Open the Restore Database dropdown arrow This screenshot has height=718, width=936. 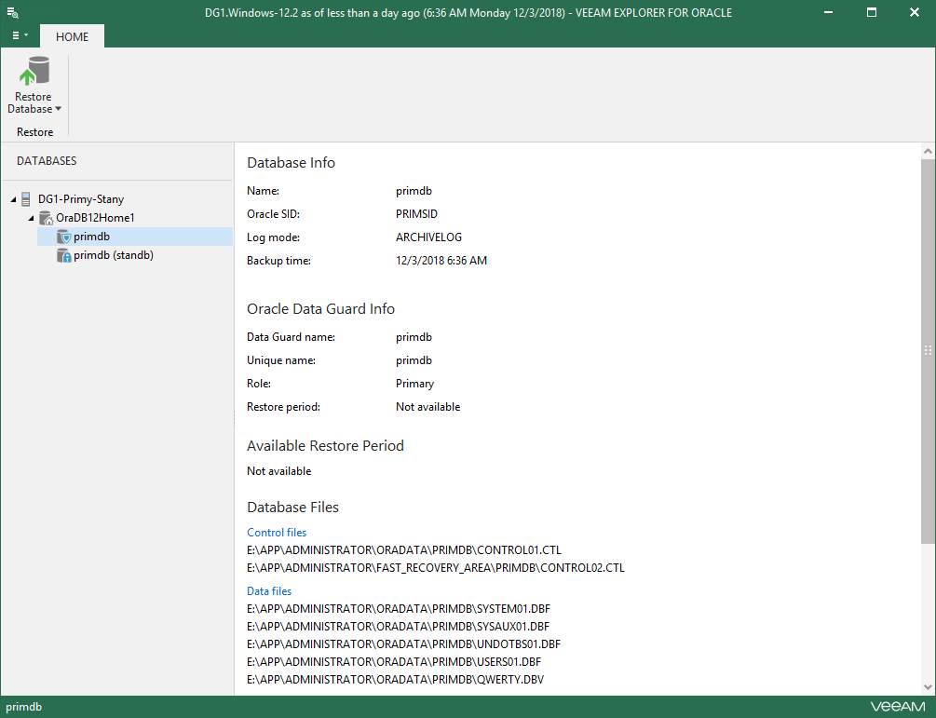click(x=58, y=109)
